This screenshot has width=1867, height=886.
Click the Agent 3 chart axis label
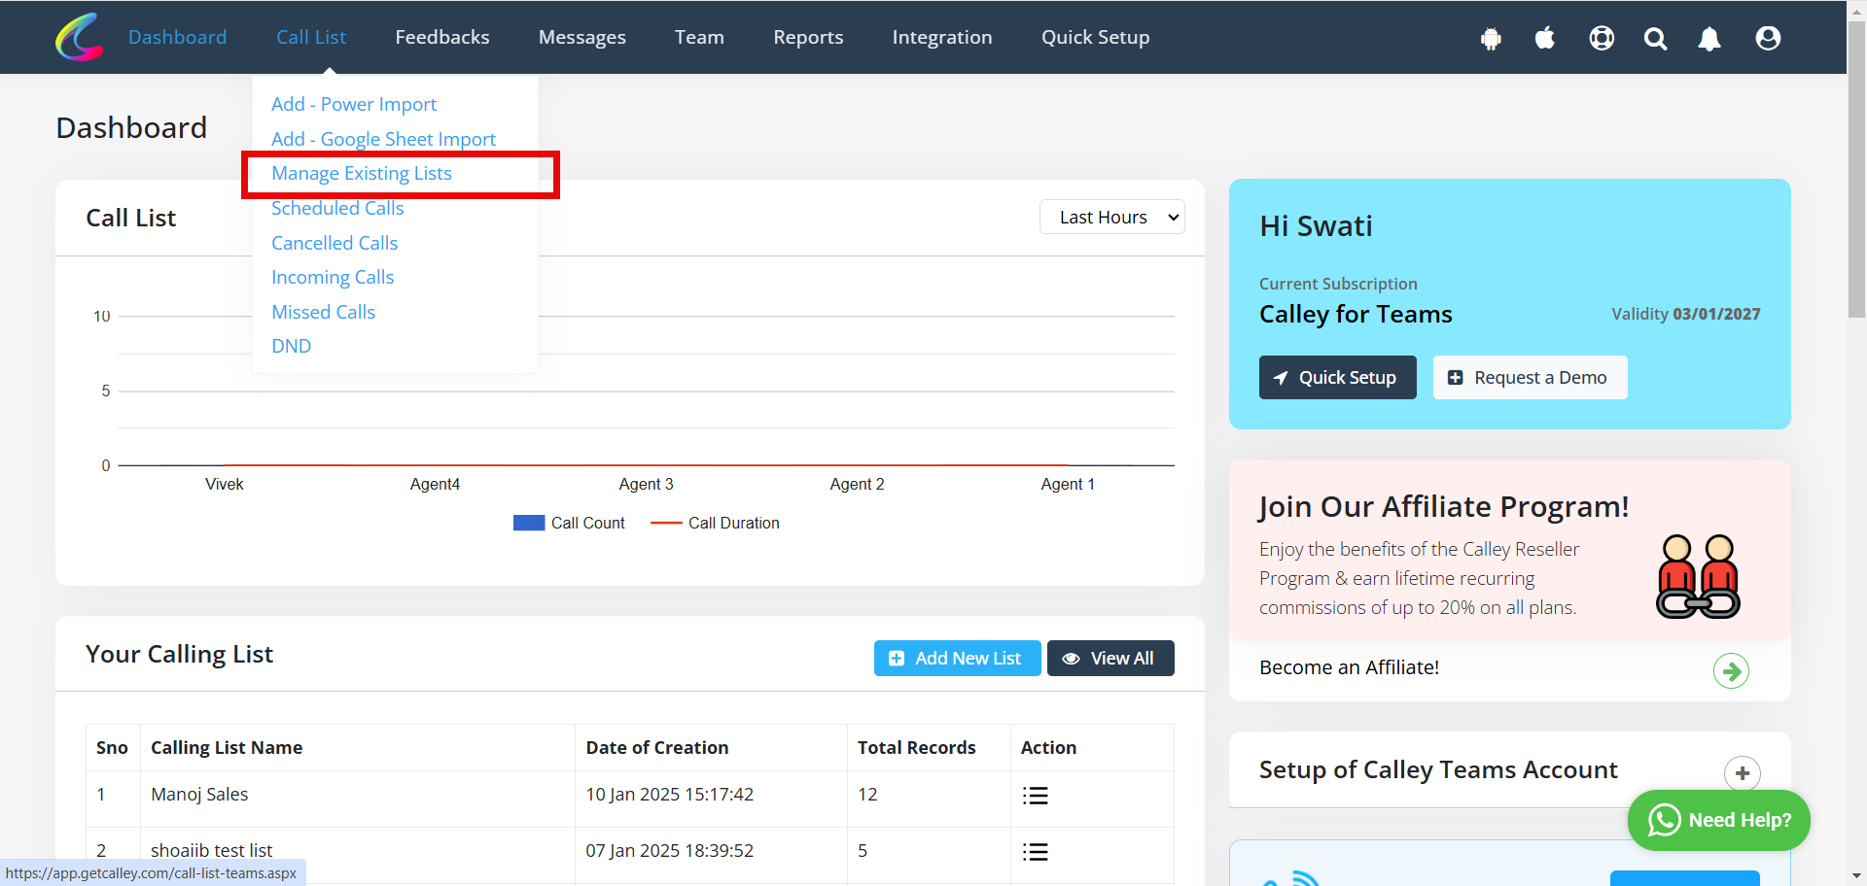coord(646,484)
